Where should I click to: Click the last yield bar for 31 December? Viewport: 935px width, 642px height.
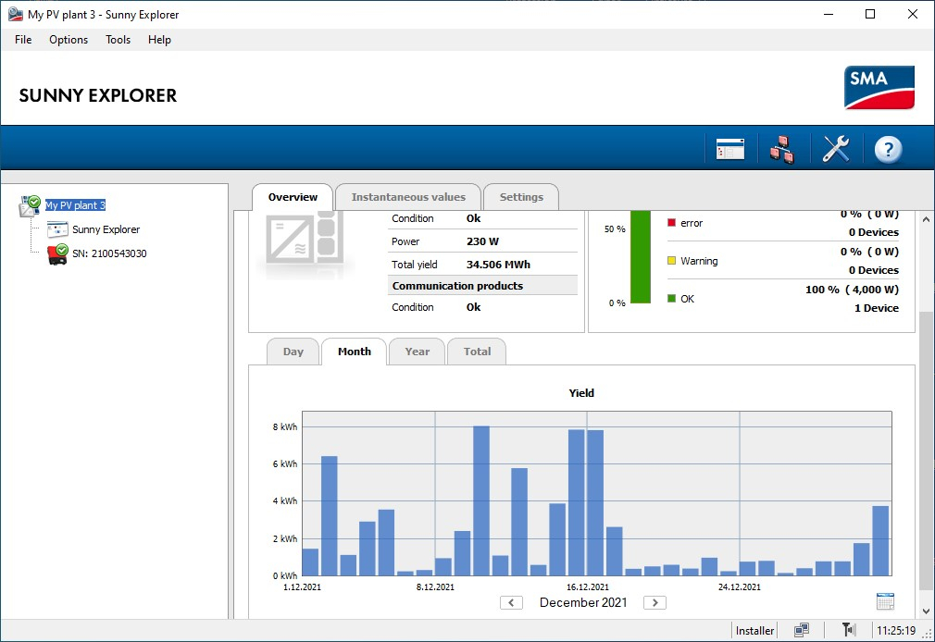tap(880, 540)
